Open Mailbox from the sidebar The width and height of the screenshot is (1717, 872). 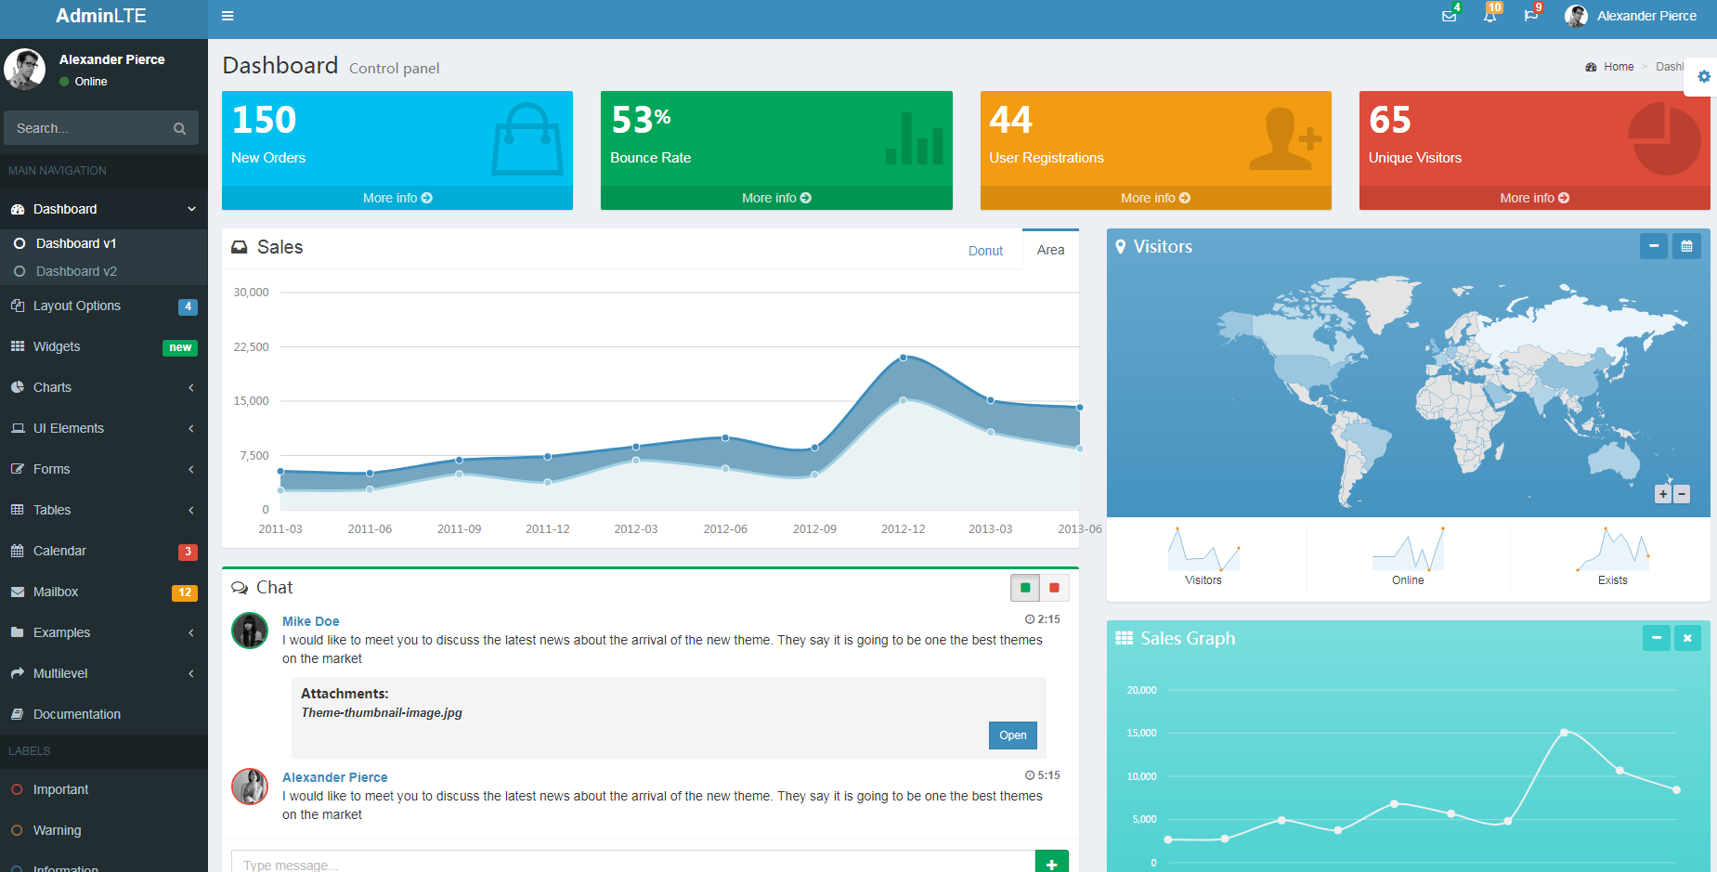56,592
